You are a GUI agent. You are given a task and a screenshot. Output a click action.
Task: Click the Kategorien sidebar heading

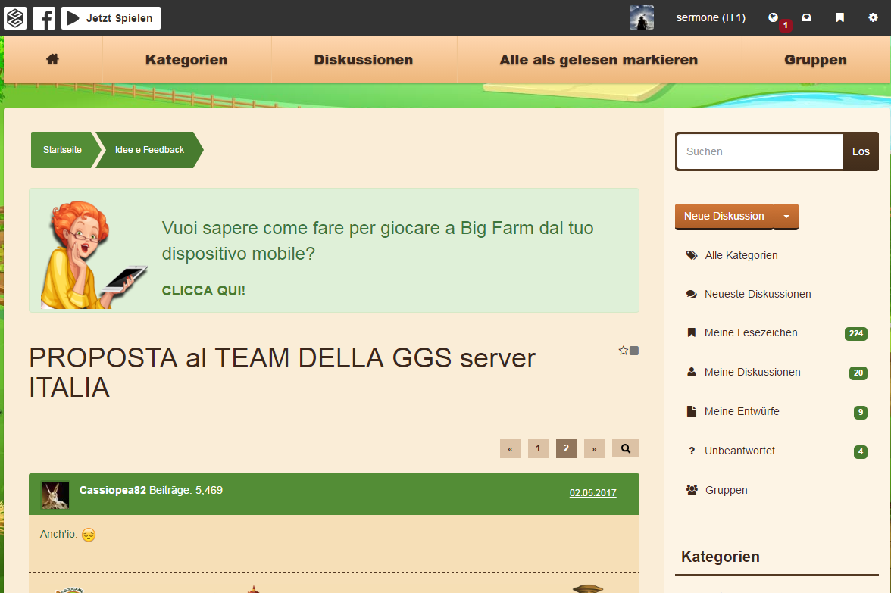(x=720, y=557)
